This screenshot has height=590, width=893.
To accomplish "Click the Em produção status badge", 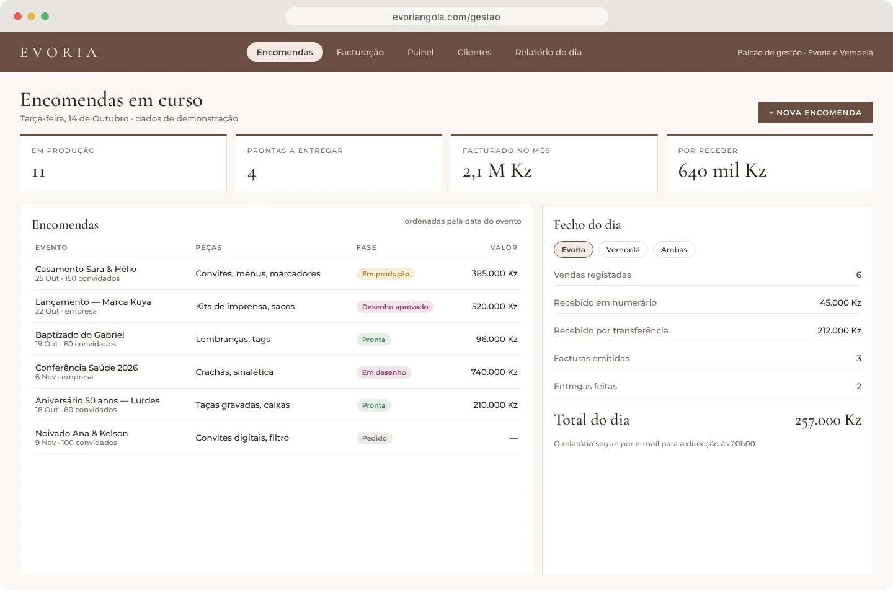I will pos(386,274).
